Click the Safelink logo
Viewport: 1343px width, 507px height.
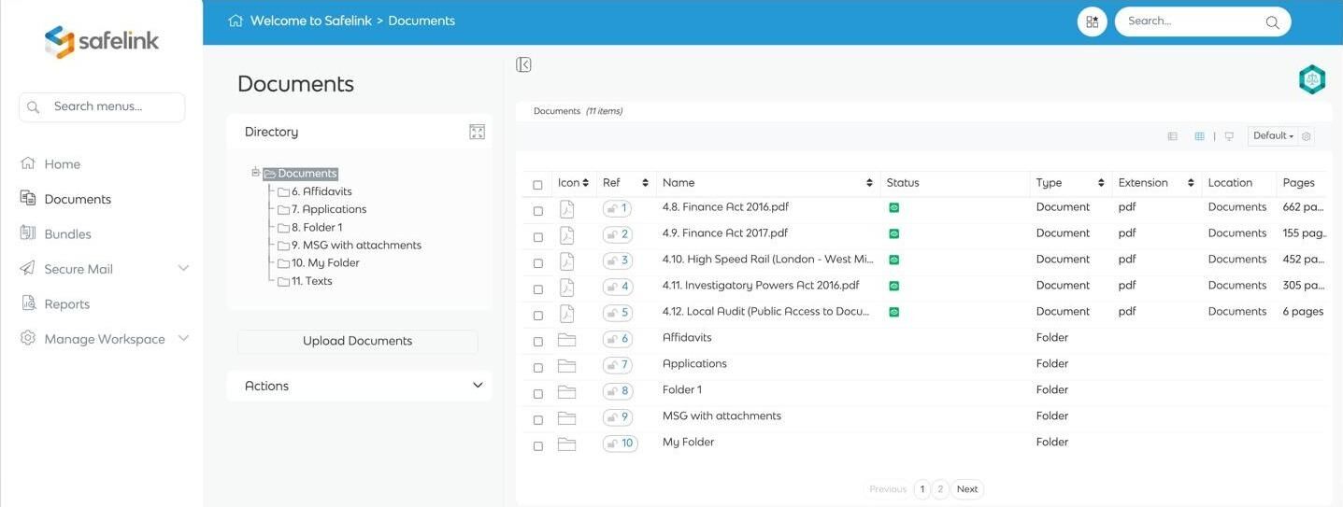tap(102, 42)
